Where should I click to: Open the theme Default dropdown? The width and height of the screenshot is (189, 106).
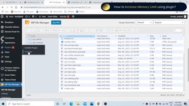click(x=144, y=23)
